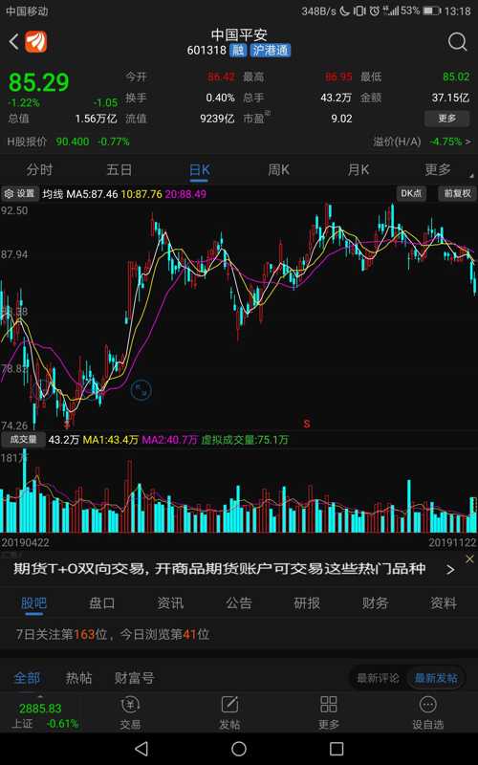Screen dimensions: 478x765
Task: Select the 资讯 tab
Action: click(170, 603)
